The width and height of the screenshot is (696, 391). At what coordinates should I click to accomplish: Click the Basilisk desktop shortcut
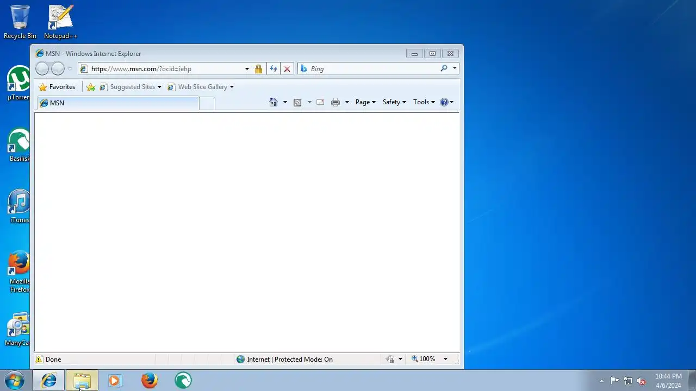tap(19, 145)
